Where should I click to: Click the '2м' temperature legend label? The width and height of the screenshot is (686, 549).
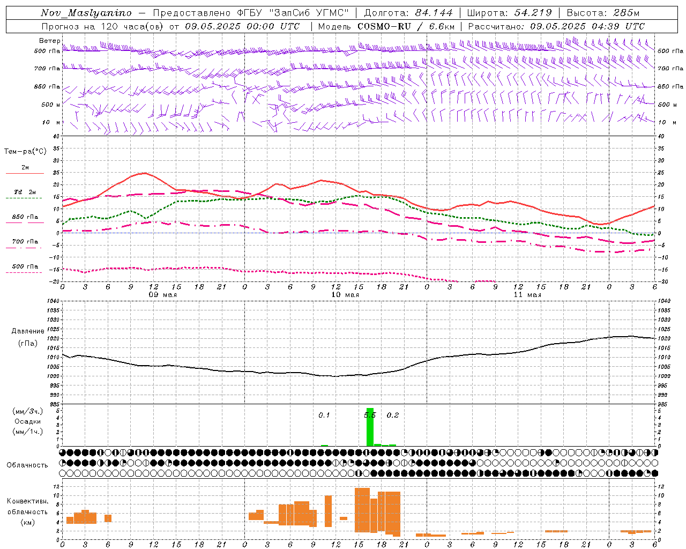pyautogui.click(x=25, y=168)
